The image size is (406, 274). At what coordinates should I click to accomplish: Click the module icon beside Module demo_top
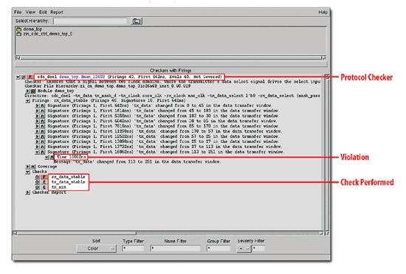pyautogui.click(x=33, y=91)
